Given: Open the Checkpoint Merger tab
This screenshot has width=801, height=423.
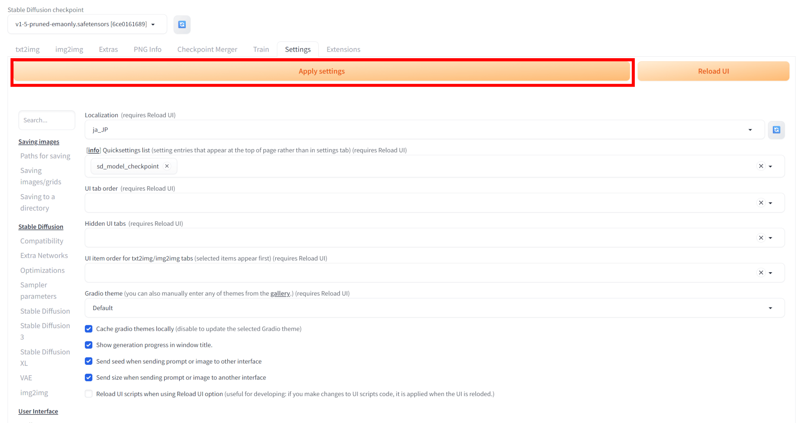Looking at the screenshot, I should click(207, 49).
